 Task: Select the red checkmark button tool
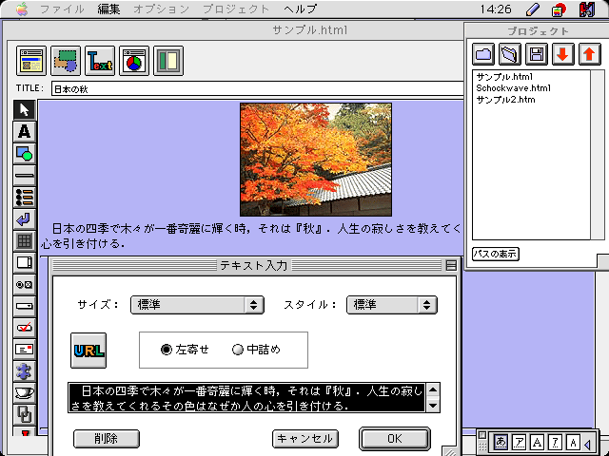point(25,328)
